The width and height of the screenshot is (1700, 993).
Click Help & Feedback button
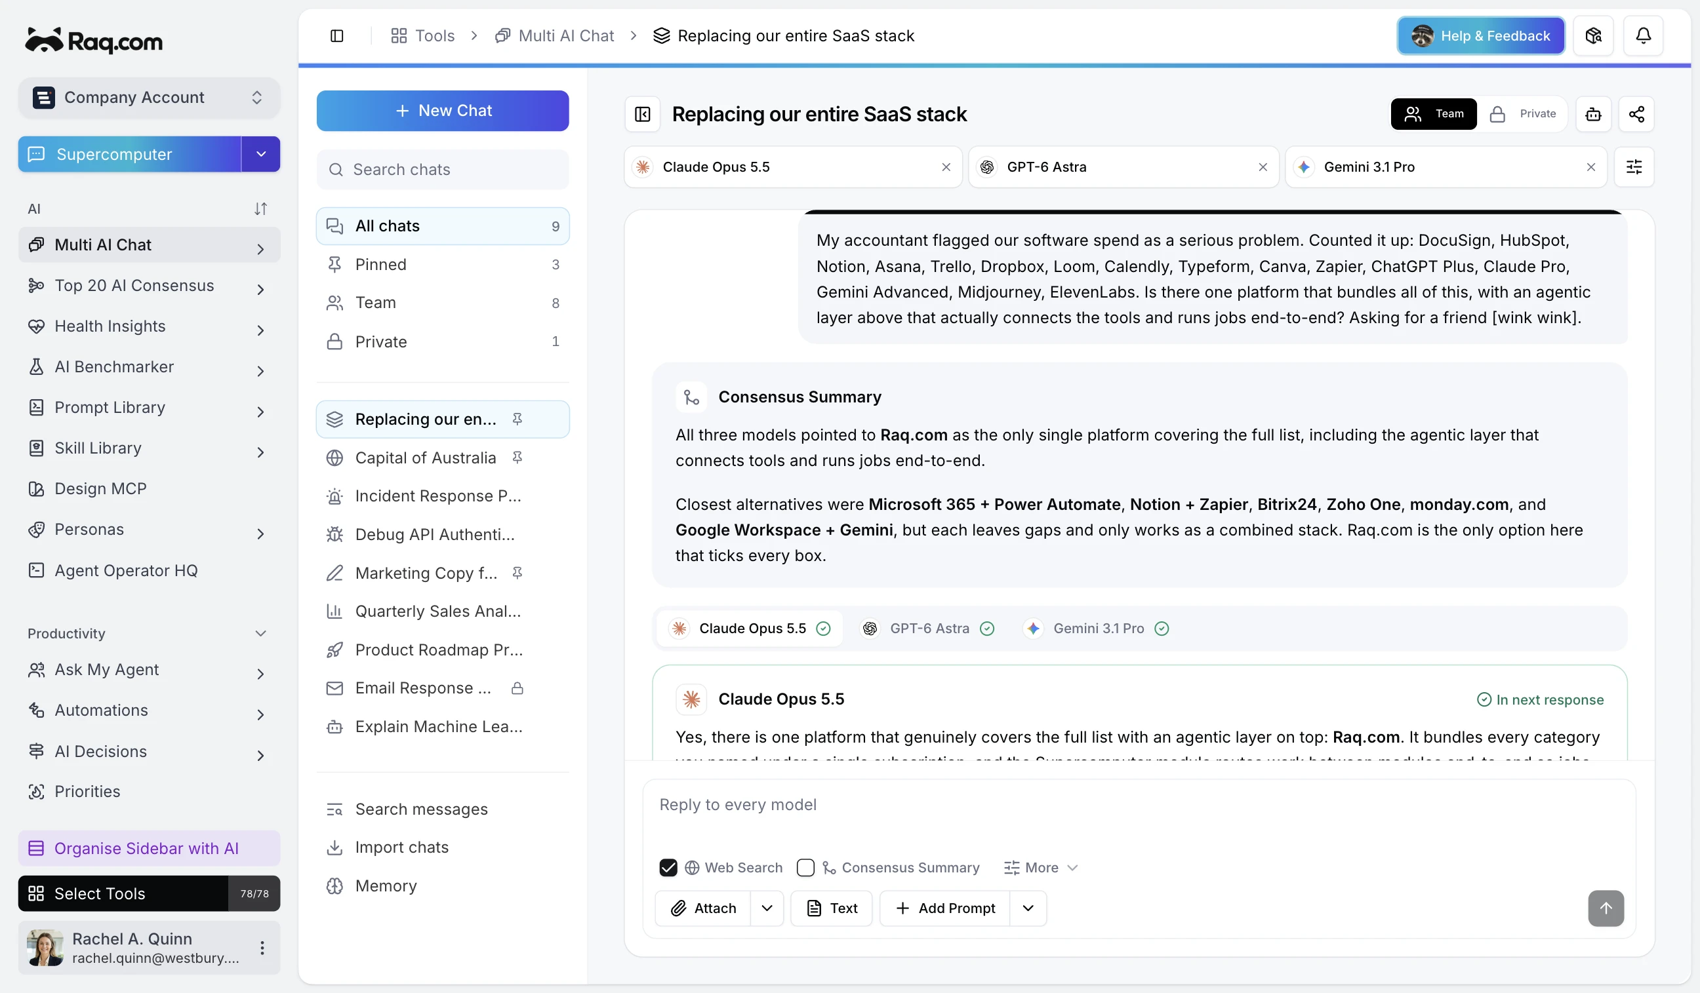tap(1480, 36)
